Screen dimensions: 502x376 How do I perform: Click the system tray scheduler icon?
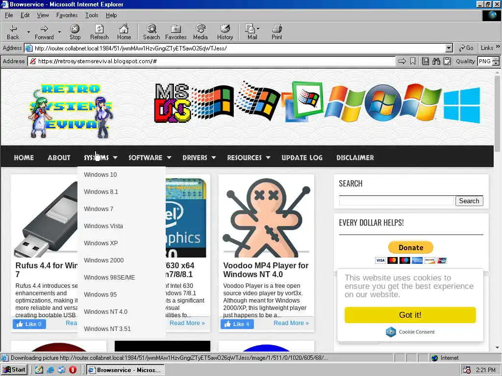coord(467,370)
